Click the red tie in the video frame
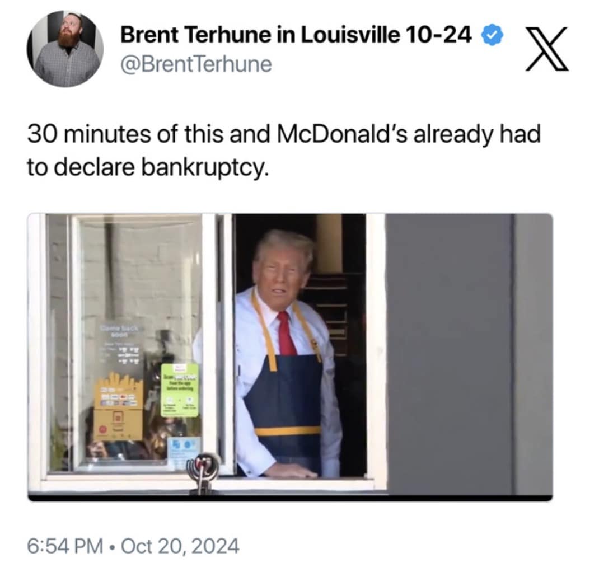 pyautogui.click(x=286, y=334)
